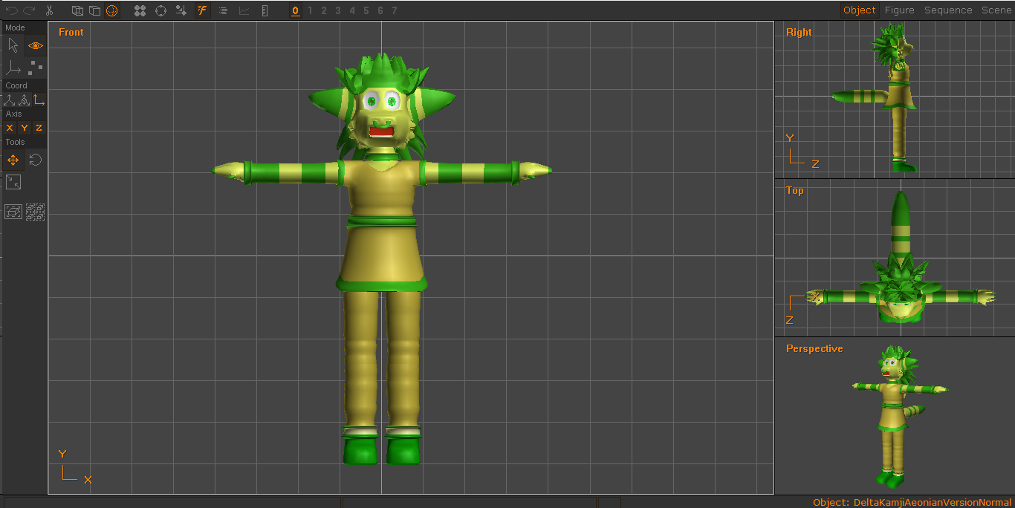Open the graph editor chart icon

coord(244,10)
